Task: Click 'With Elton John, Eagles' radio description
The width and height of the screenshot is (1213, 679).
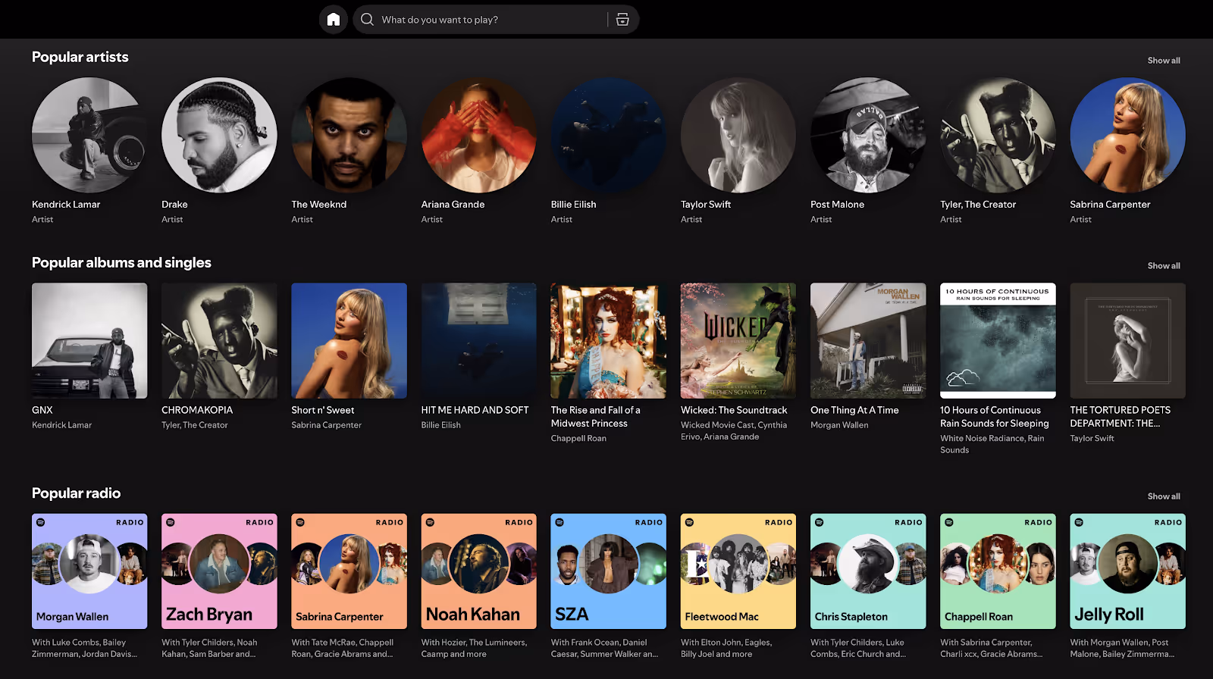Action: click(x=726, y=648)
